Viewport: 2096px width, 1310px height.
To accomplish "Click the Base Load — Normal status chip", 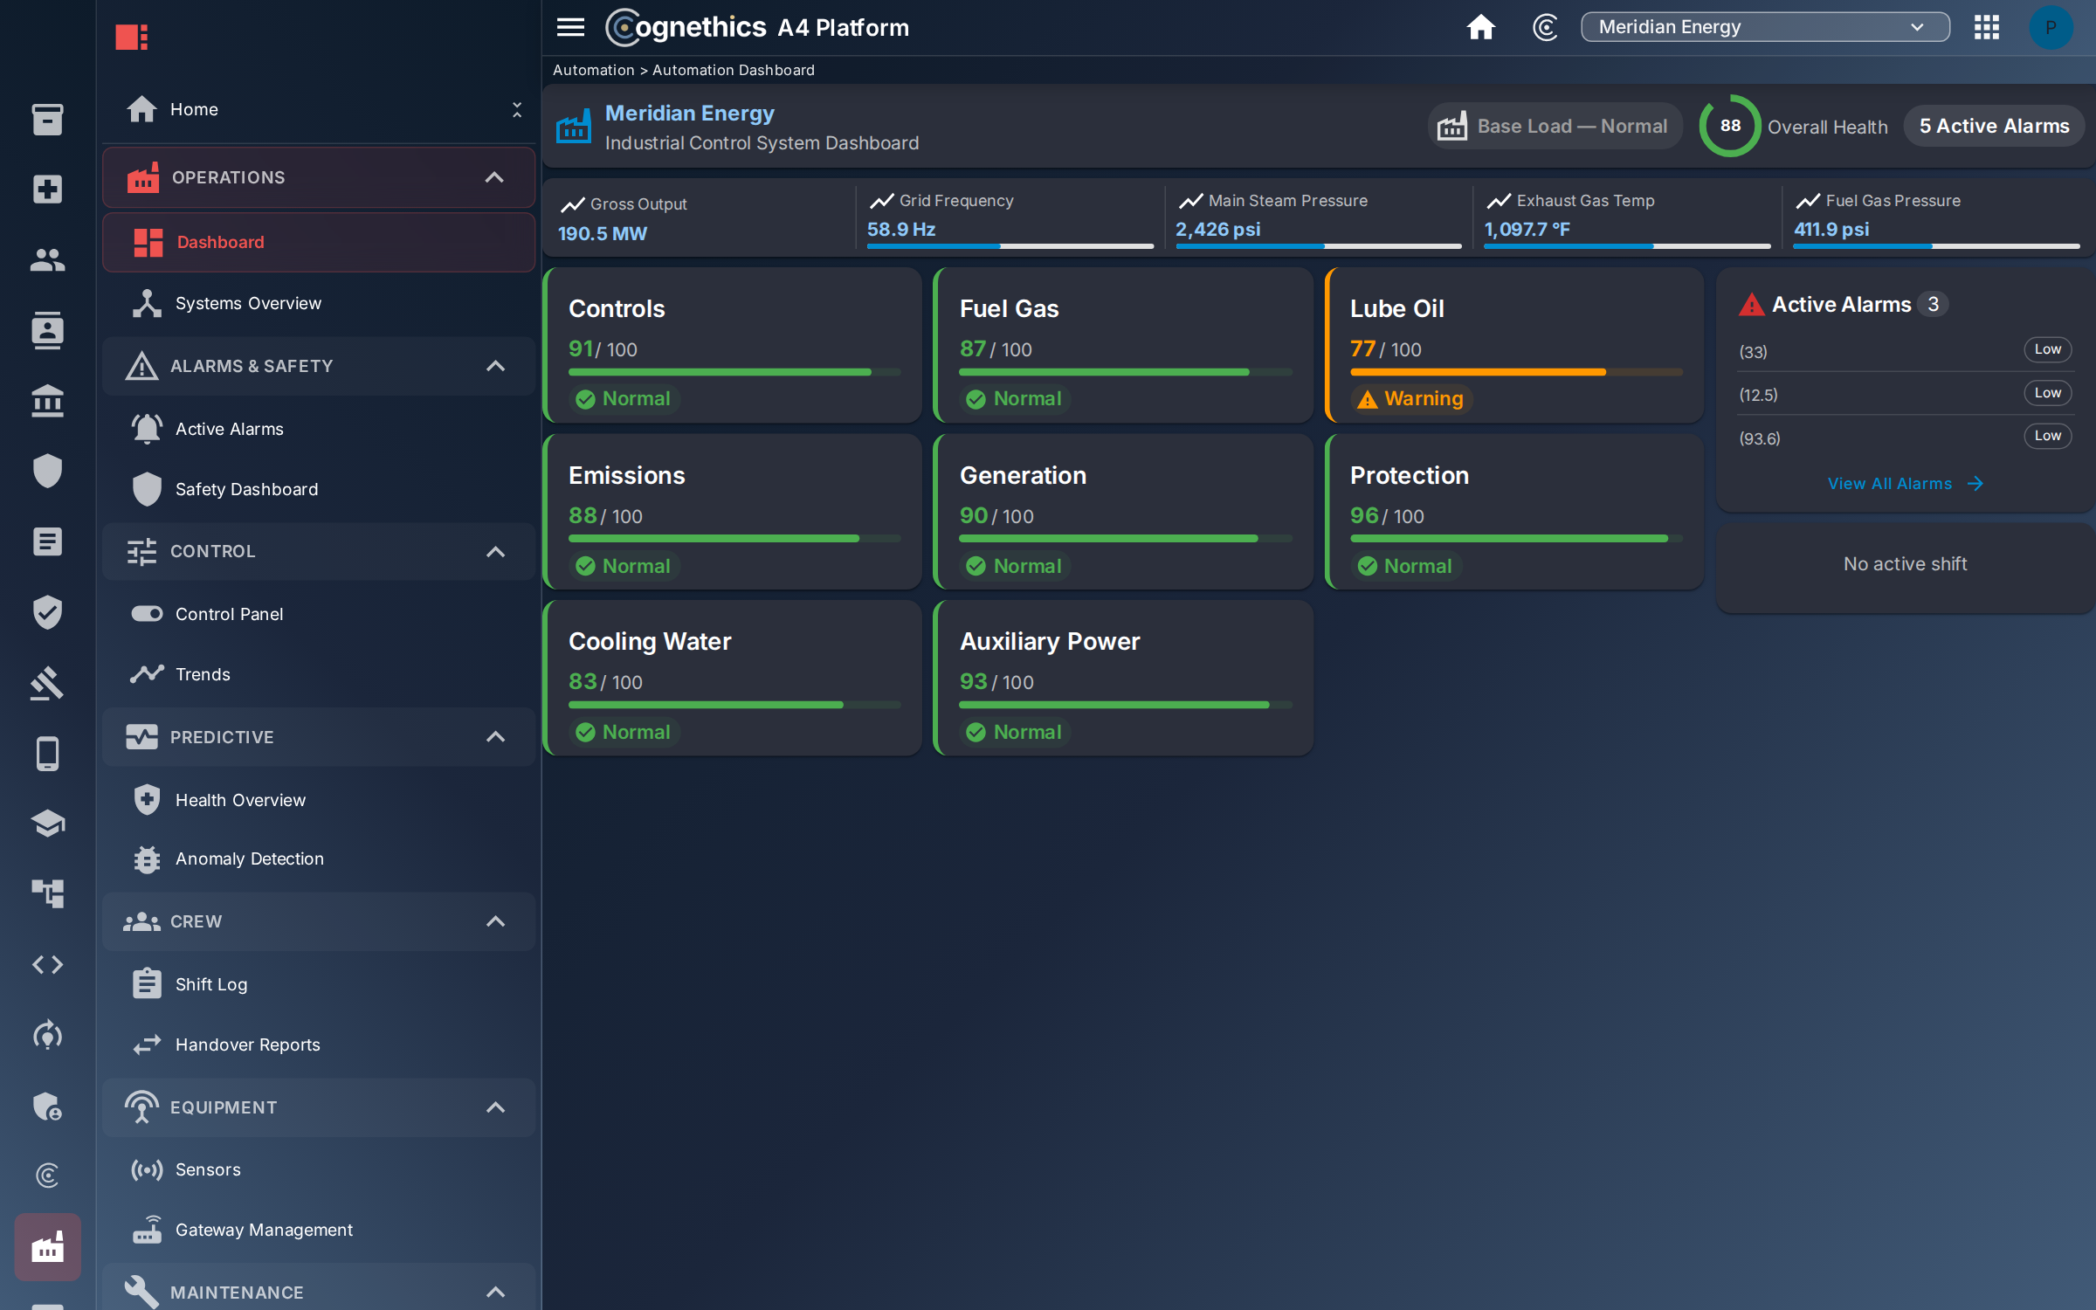I will pyautogui.click(x=1555, y=126).
